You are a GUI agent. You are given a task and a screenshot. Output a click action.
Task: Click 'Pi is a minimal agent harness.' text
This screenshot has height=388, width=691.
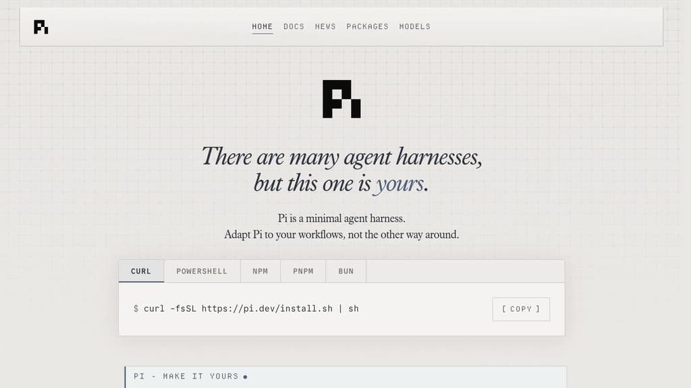coord(341,218)
